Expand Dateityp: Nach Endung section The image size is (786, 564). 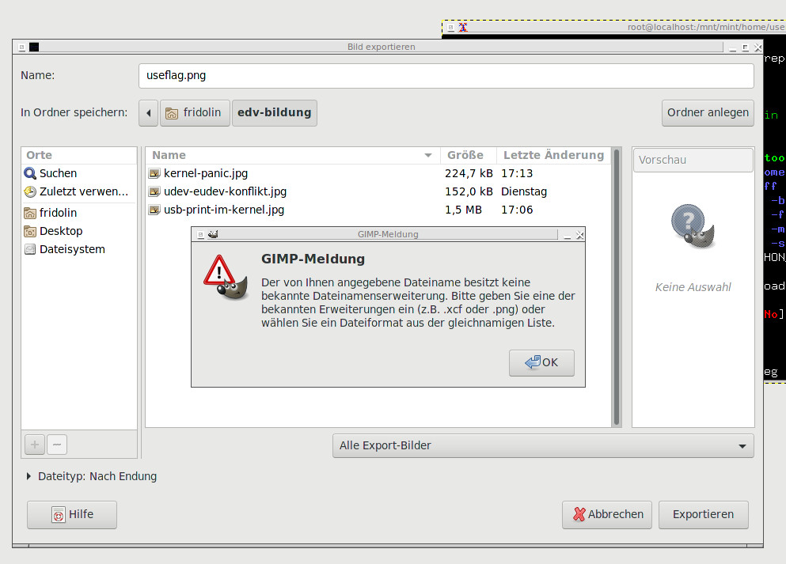92,476
